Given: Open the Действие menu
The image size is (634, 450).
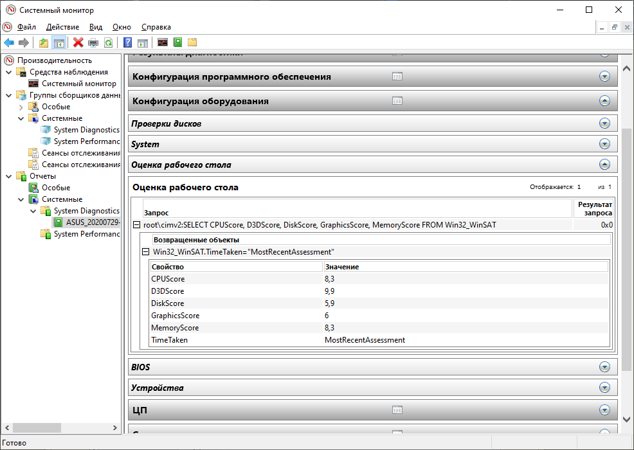Looking at the screenshot, I should (62, 27).
